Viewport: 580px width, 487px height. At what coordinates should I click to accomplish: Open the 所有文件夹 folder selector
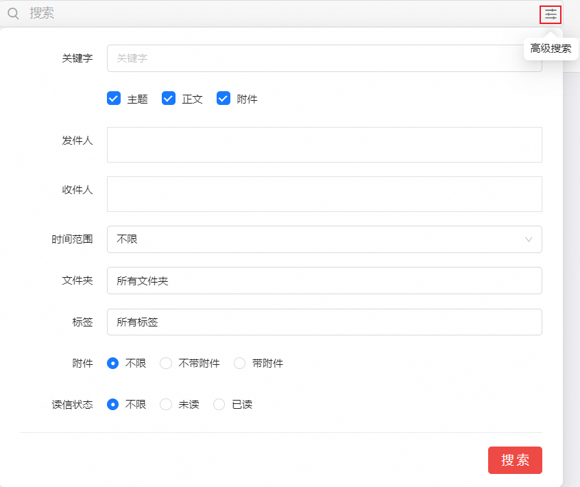pyautogui.click(x=324, y=281)
